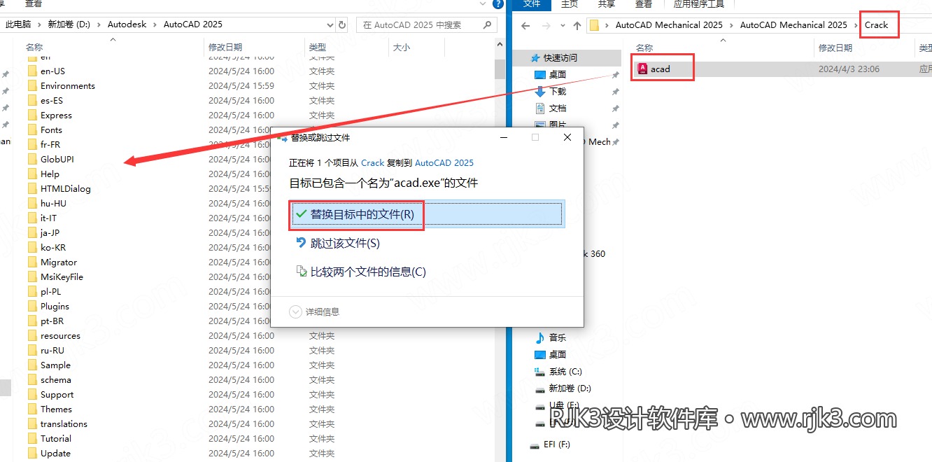Select the 文档 documents icon in navigation pane
Viewport: 932px width, 462px height.
click(539, 108)
